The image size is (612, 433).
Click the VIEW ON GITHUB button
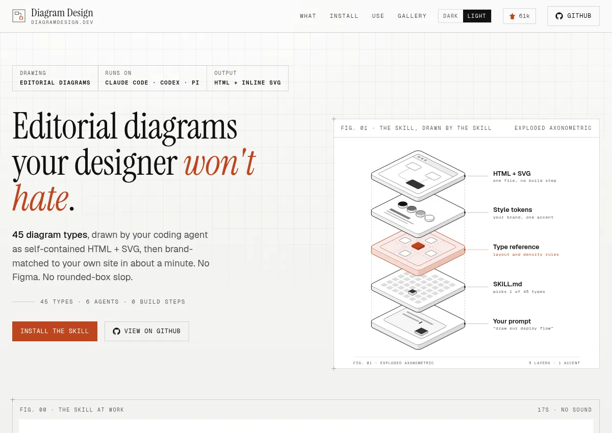point(147,331)
